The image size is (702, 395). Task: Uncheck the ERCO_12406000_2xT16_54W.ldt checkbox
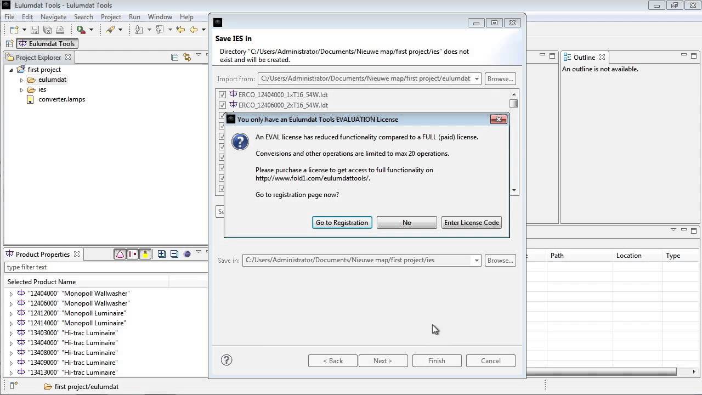tap(222, 105)
